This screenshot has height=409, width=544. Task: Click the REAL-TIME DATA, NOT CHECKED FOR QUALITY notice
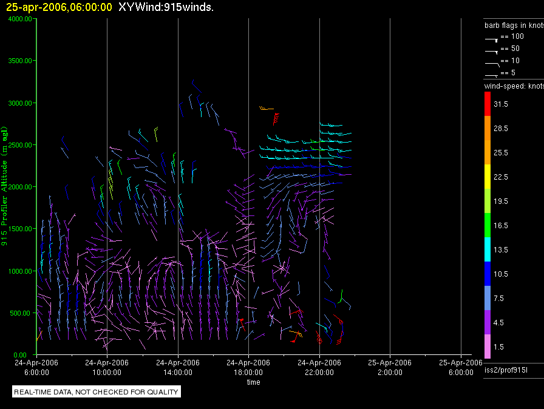(96, 392)
